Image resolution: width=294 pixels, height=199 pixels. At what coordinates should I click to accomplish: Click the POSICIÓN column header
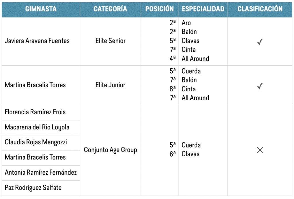tap(160, 9)
